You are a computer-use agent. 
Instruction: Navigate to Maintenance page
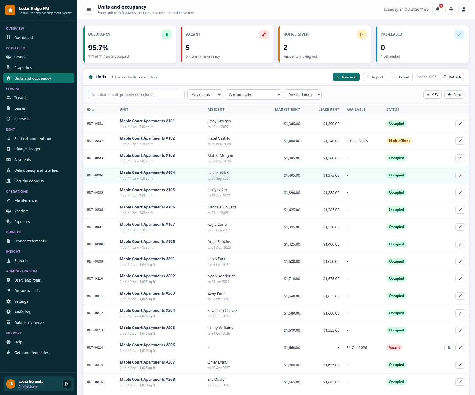pyautogui.click(x=39, y=200)
